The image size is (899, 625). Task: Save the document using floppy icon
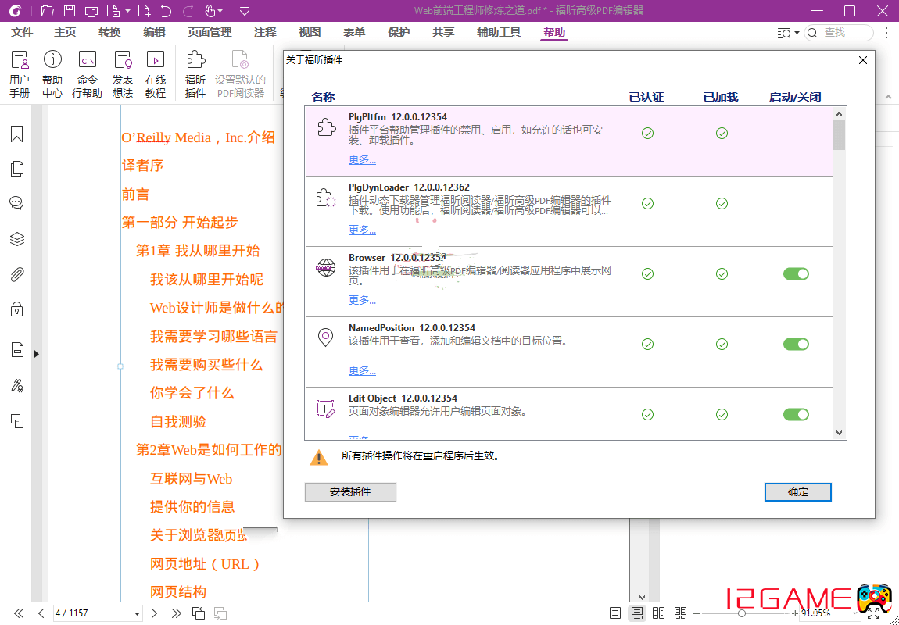[70, 10]
